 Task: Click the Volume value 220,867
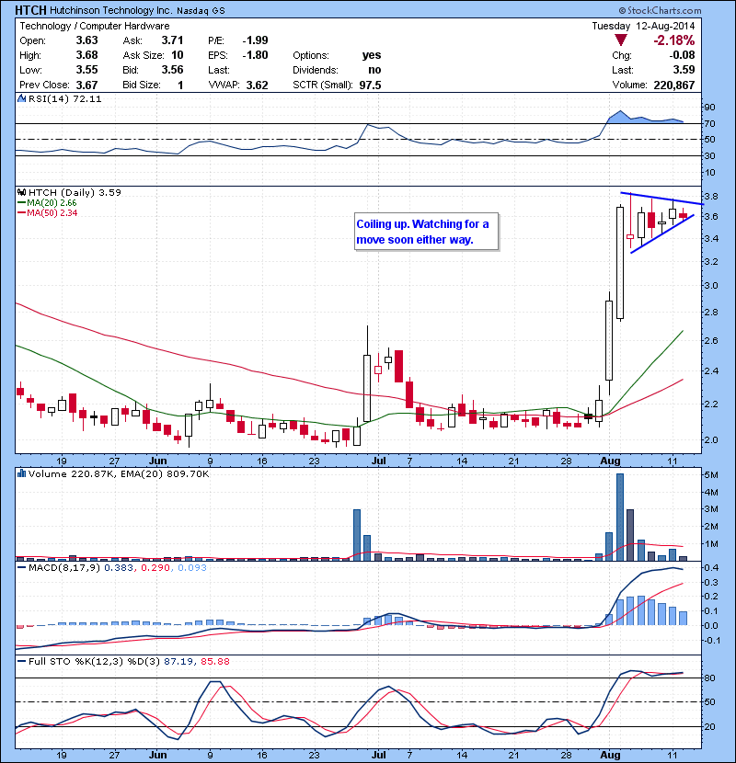coord(674,85)
